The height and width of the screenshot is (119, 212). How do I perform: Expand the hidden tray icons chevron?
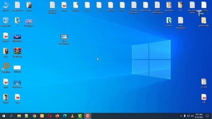coord(181,116)
